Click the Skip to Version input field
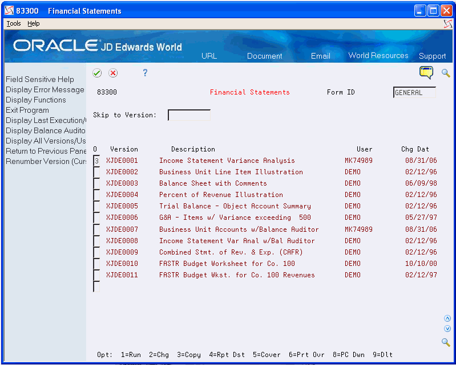This screenshot has width=456, height=365. [189, 115]
